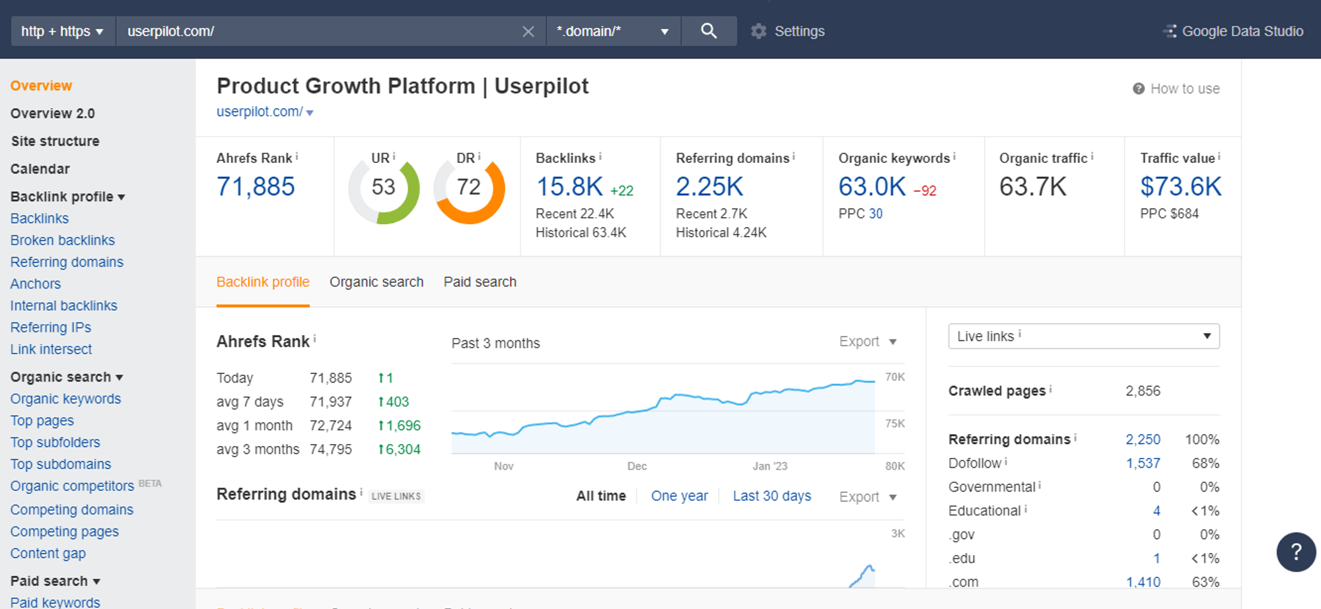Click info icon beside Crawled pages

[x=1050, y=389]
